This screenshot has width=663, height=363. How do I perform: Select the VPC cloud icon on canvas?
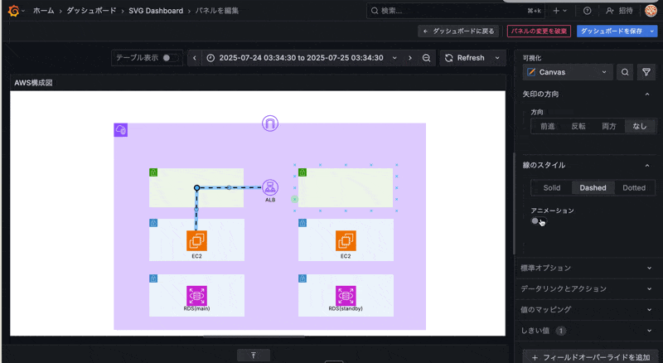tap(121, 130)
